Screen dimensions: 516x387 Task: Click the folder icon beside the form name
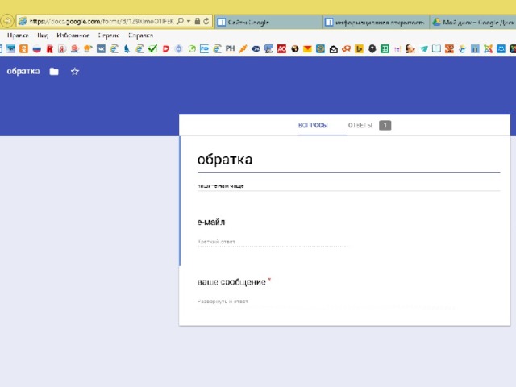point(54,72)
